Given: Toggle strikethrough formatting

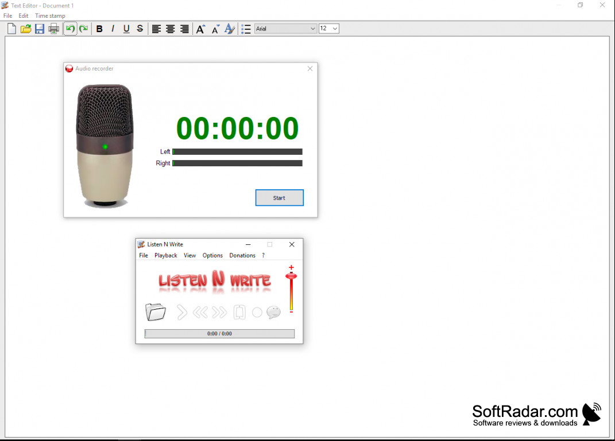Looking at the screenshot, I should coord(140,29).
